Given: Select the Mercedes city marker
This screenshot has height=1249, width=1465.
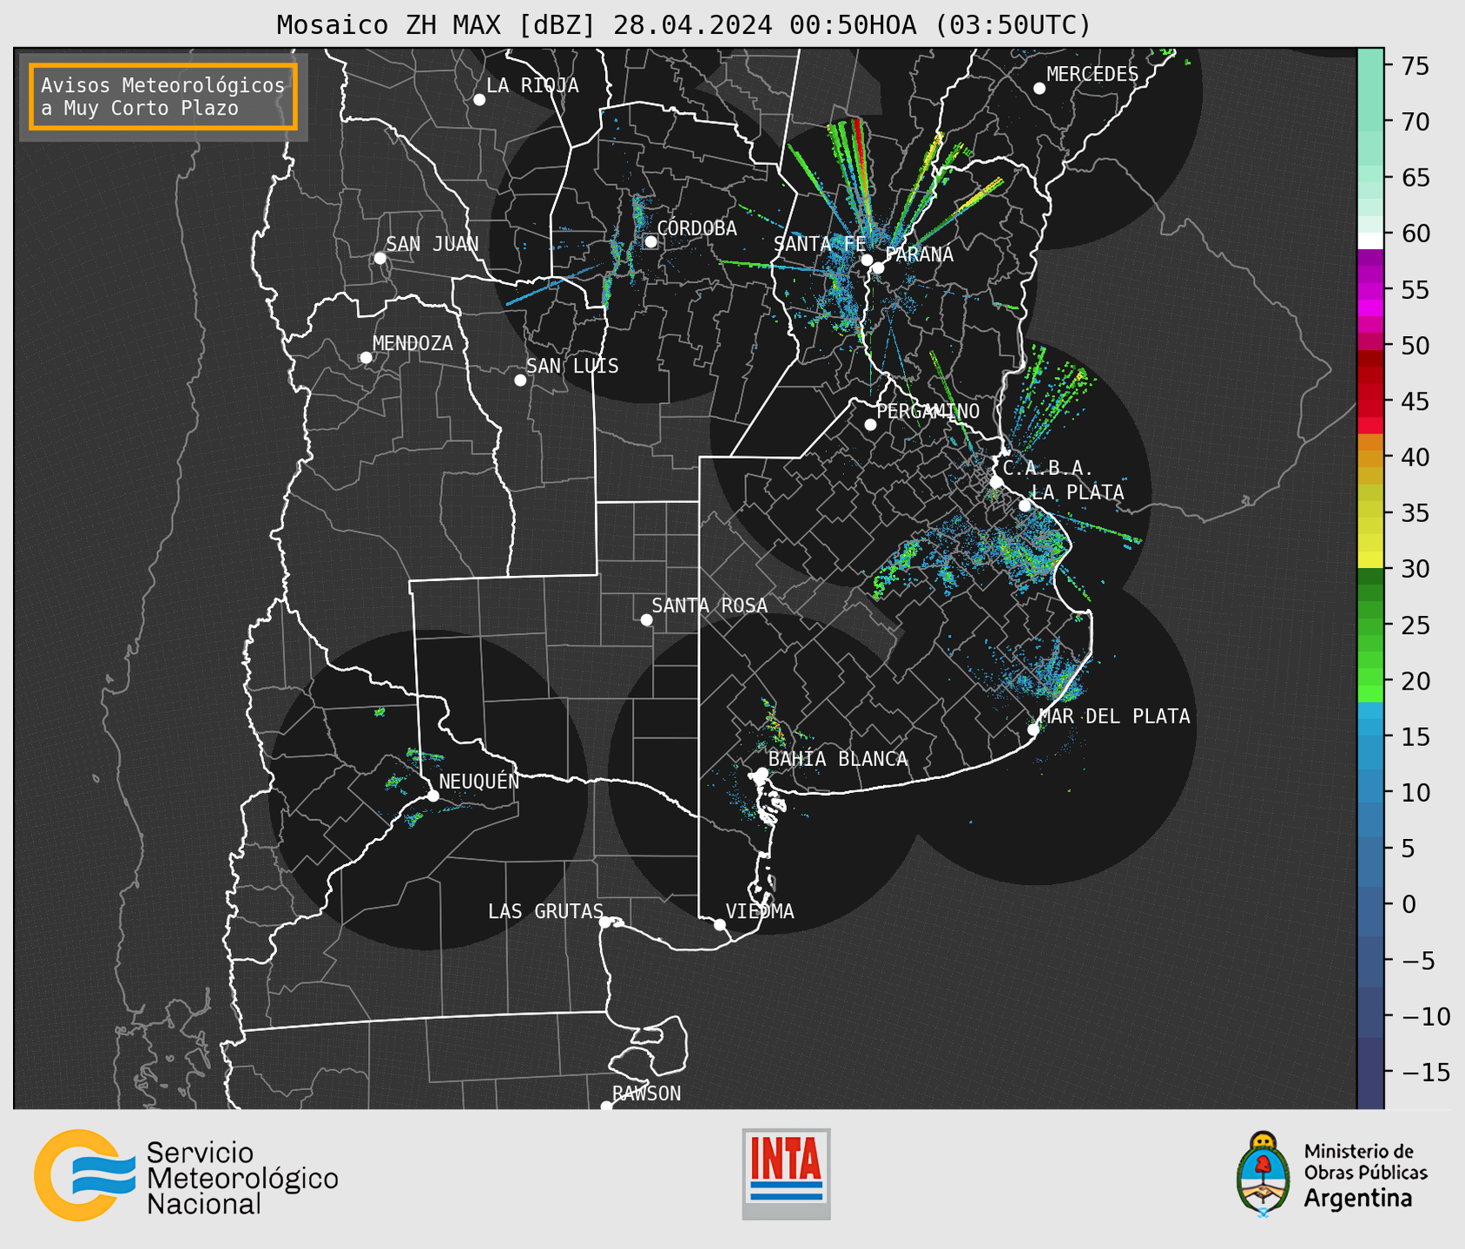Looking at the screenshot, I should point(1039,89).
